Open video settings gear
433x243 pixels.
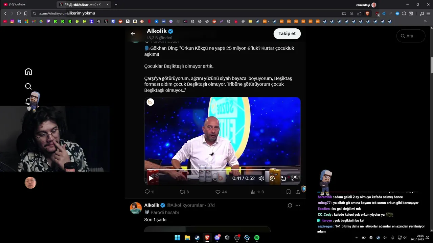(x=272, y=178)
